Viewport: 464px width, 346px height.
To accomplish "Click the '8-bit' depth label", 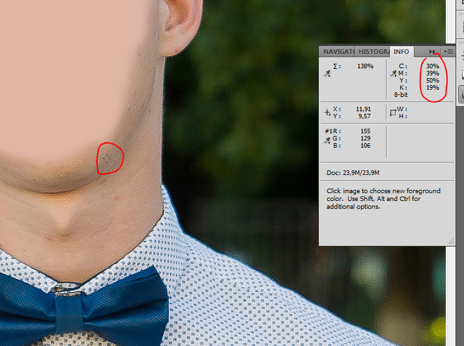I will tap(401, 95).
